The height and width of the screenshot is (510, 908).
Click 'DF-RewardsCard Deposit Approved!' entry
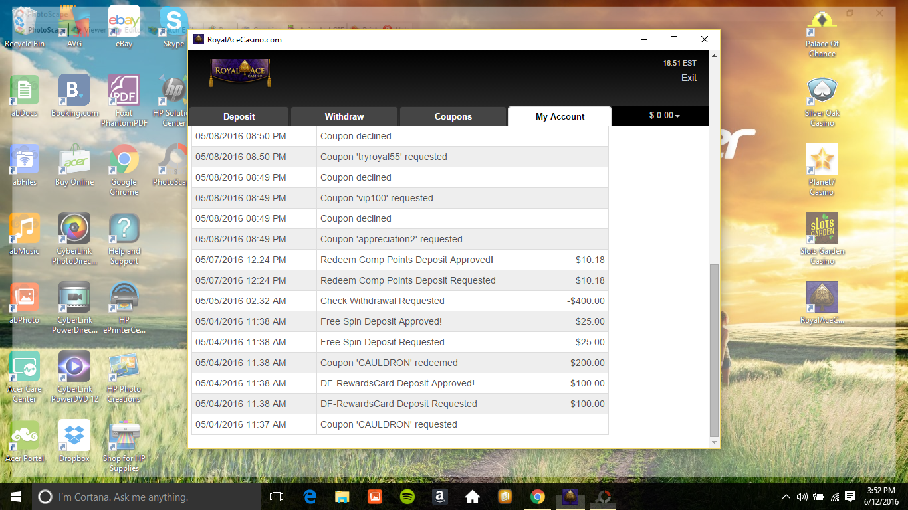tap(397, 383)
